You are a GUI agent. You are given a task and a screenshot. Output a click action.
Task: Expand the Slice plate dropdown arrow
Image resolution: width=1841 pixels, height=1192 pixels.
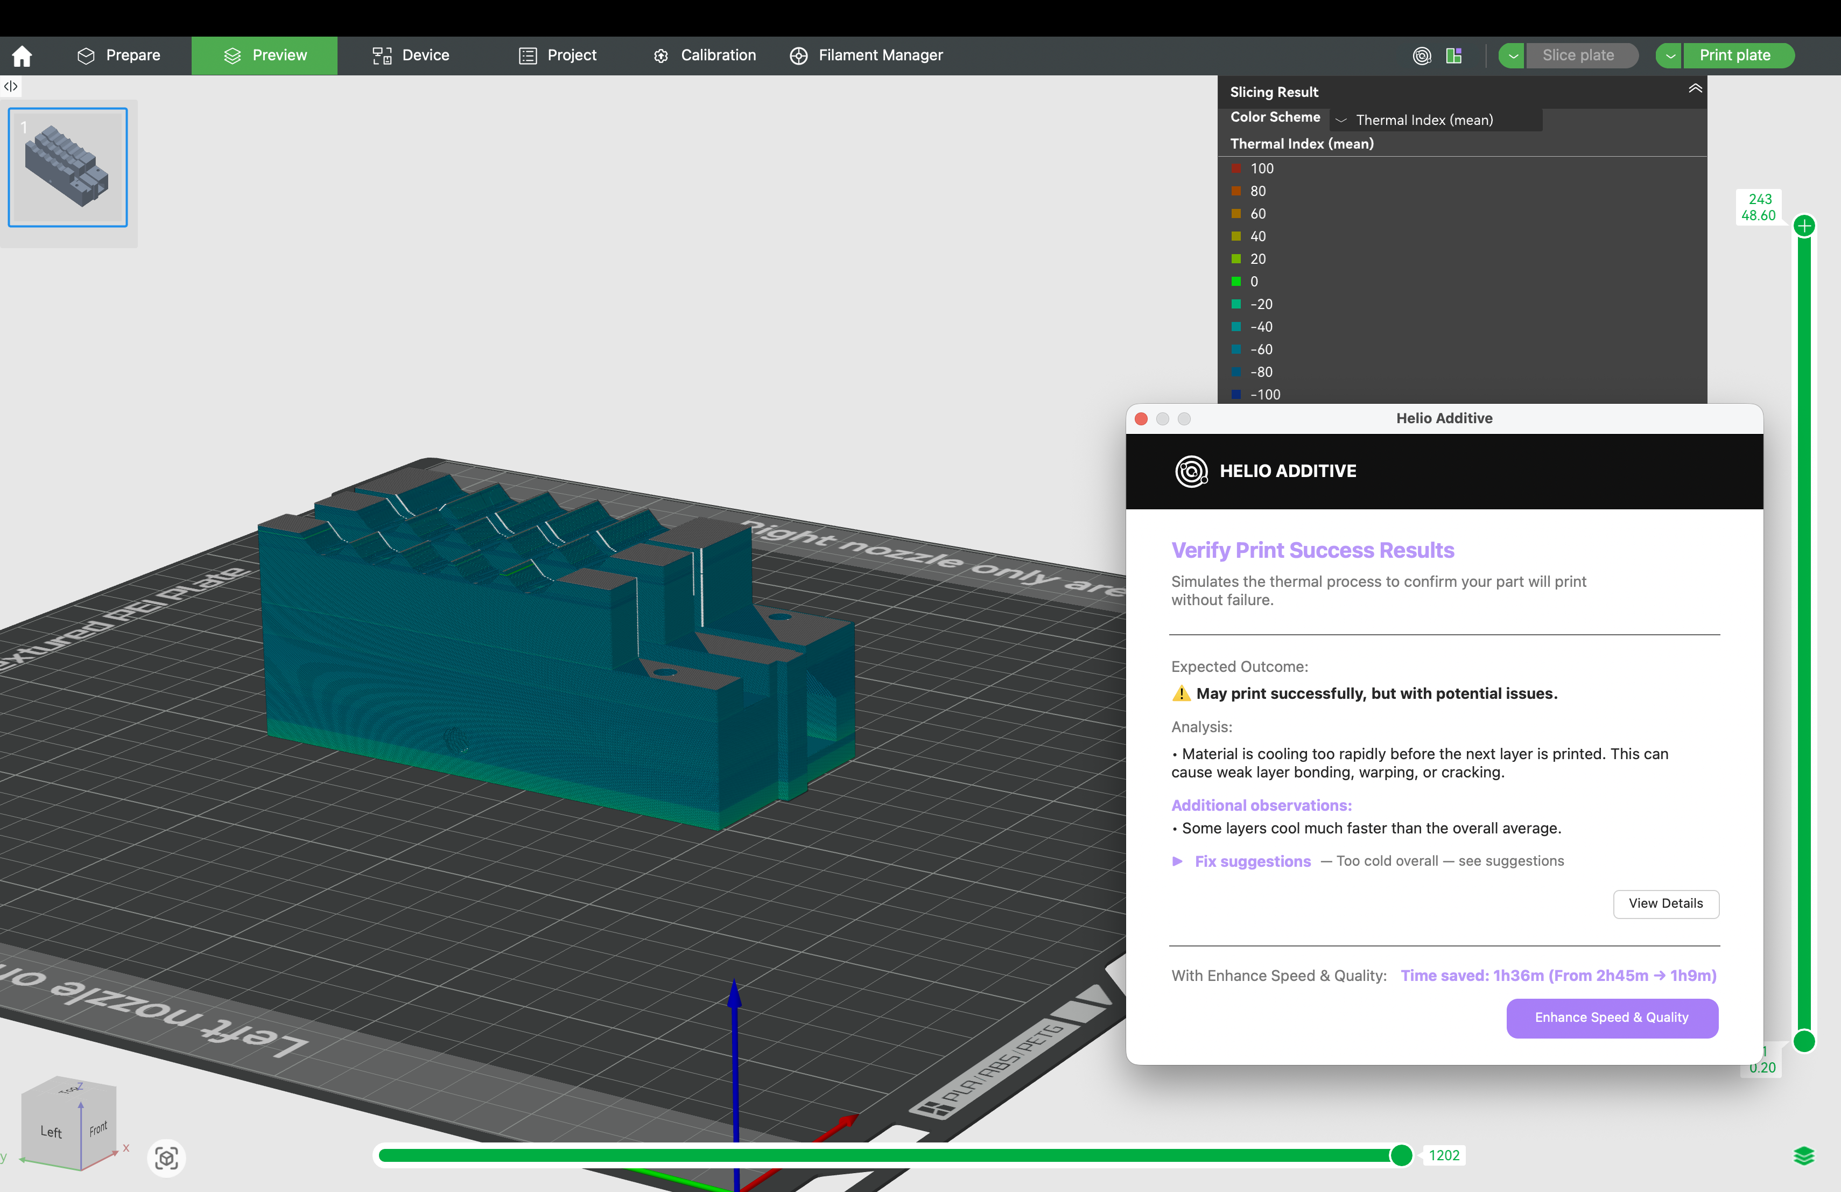coord(1512,55)
